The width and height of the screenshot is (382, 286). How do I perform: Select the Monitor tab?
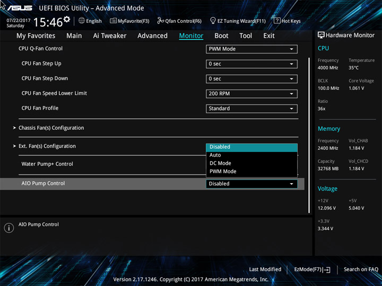(191, 36)
